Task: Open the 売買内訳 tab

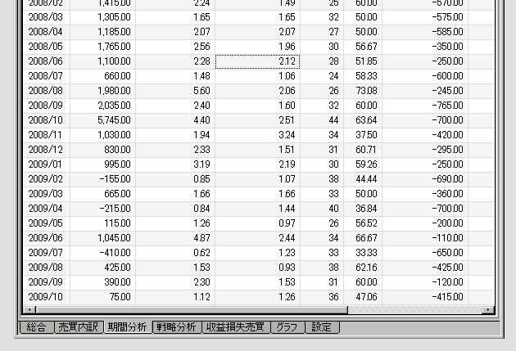Action: click(x=79, y=327)
